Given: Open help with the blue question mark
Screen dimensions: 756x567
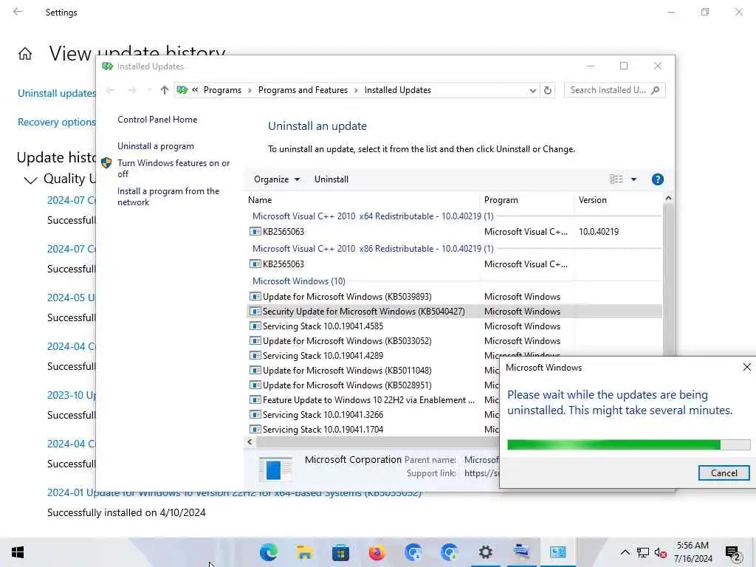Looking at the screenshot, I should [x=657, y=179].
